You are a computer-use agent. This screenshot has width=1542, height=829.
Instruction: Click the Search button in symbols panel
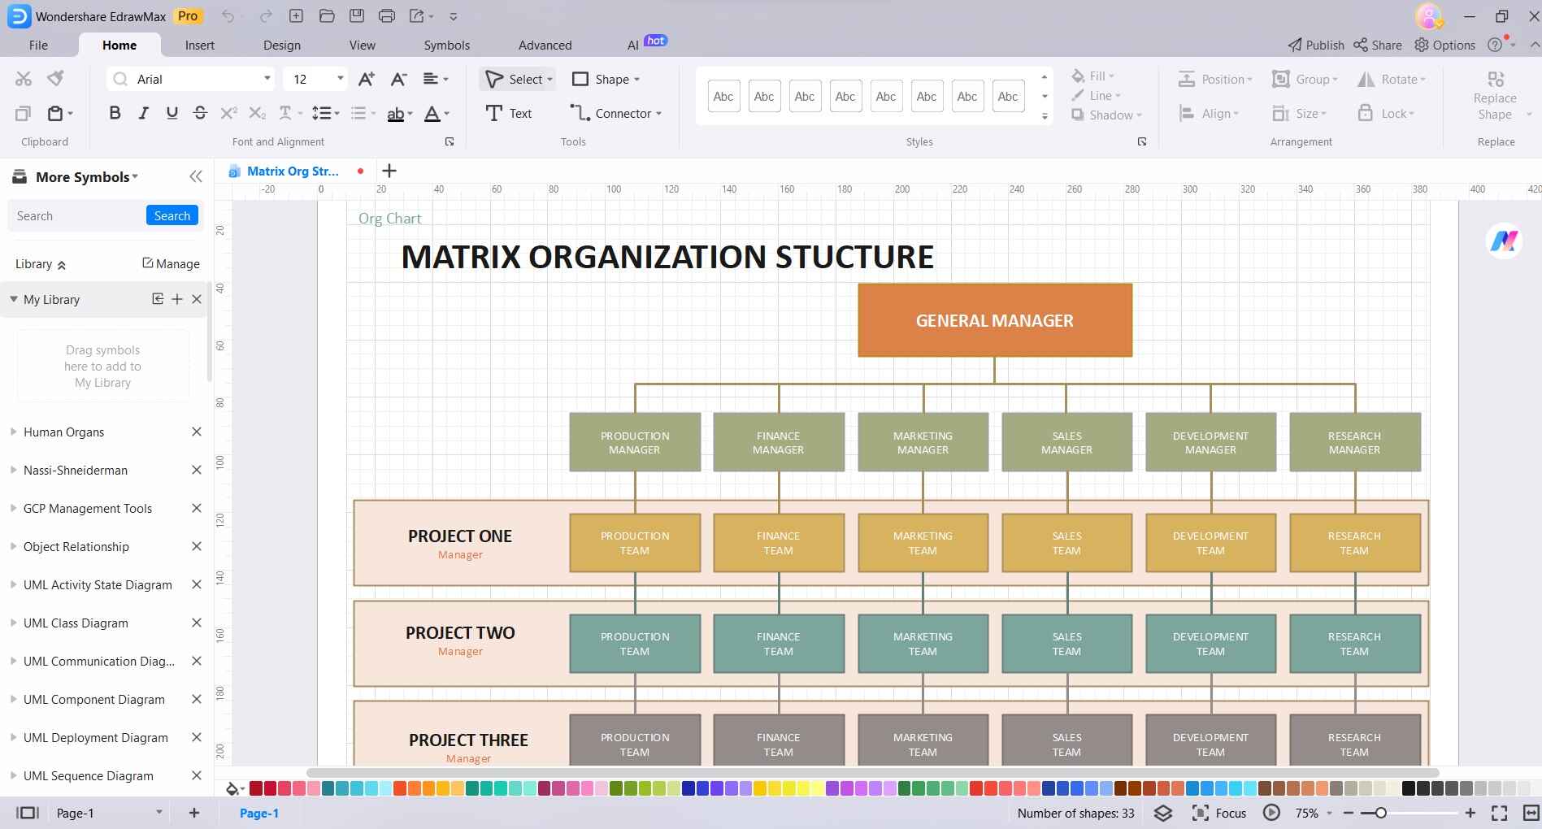(172, 215)
